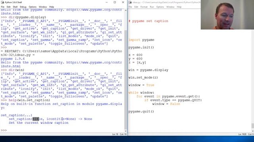Click '# pygame set caption' comment

pyautogui.click(x=148, y=21)
